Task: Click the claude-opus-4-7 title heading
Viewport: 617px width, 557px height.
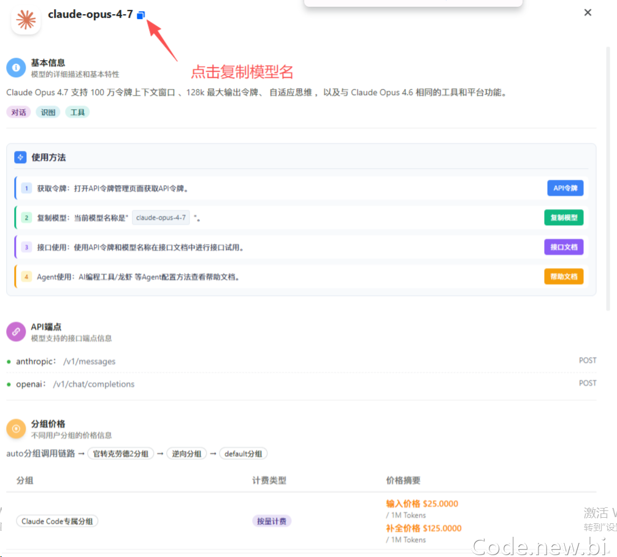Action: pyautogui.click(x=91, y=15)
